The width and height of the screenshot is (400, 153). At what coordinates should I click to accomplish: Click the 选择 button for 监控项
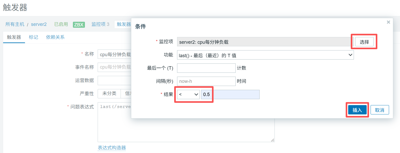pyautogui.click(x=364, y=42)
